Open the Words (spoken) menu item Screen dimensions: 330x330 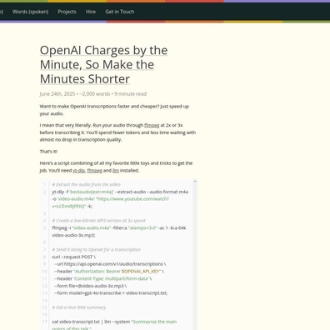click(x=30, y=12)
